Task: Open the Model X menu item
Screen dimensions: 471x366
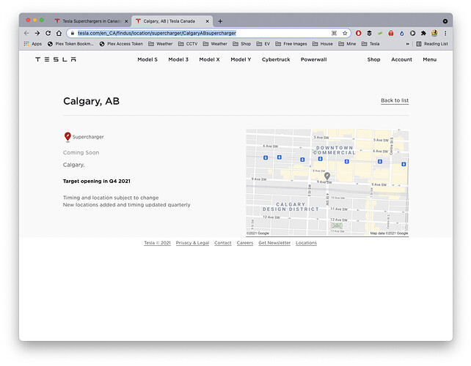Action: click(209, 59)
